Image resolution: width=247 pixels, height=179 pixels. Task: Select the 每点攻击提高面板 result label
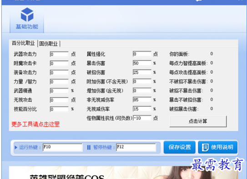(x=188, y=72)
